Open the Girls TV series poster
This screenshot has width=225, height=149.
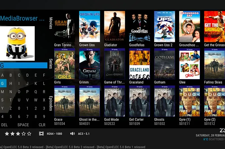(x=64, y=64)
